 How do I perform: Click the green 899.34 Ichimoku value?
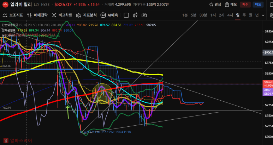coord(34,30)
